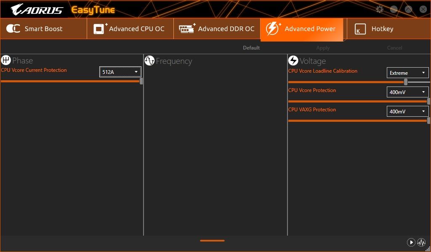
Task: Click the CPU VAXG Protection label
Action: click(312, 110)
